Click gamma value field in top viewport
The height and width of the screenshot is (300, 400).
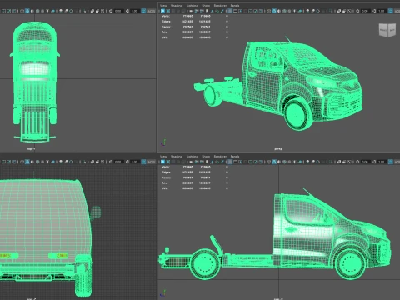(135, 11)
